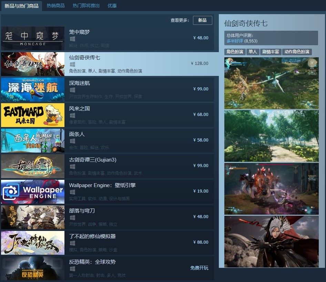Click Windows icon under 笼中窥梦
Image resolution: width=326 pixels, height=282 pixels.
72,39
